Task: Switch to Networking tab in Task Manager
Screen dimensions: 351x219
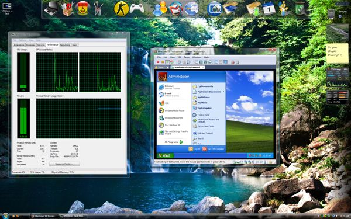Action: pos(65,45)
